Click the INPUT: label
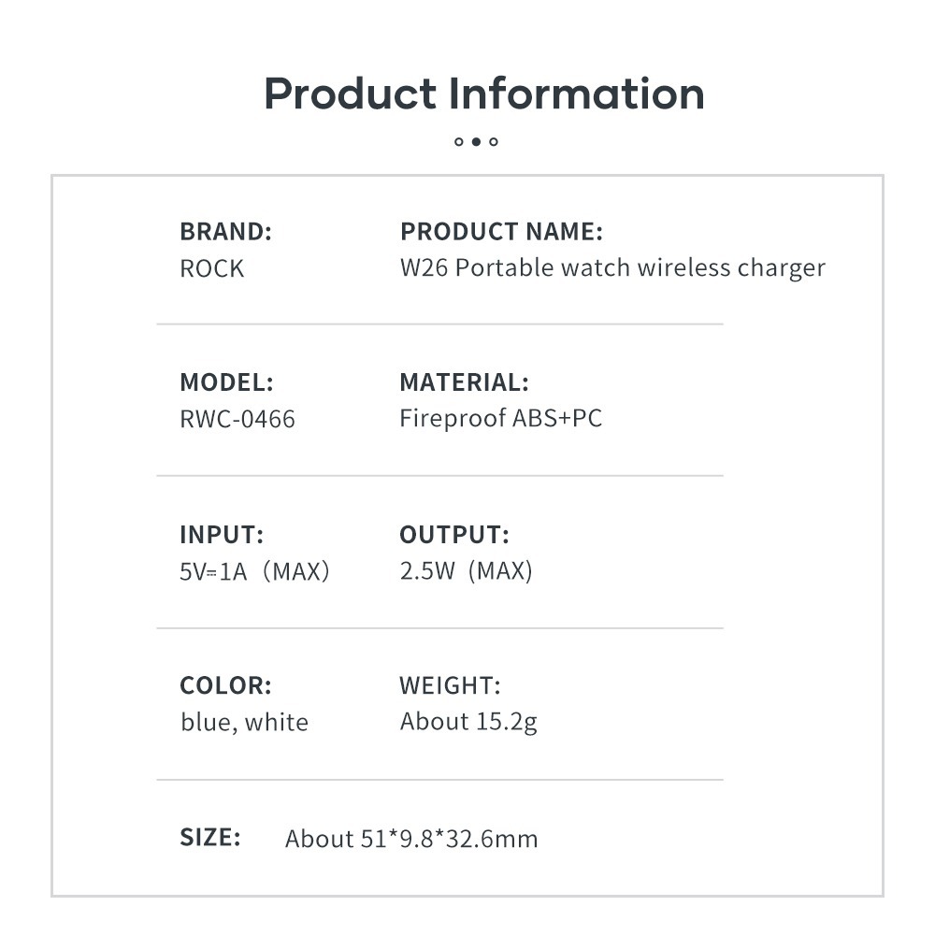The image size is (935, 935). [x=222, y=535]
